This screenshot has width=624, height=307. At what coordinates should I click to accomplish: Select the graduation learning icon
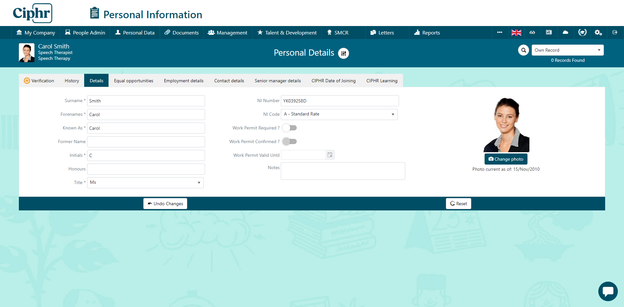tap(582, 33)
